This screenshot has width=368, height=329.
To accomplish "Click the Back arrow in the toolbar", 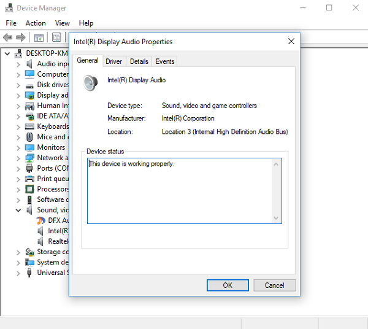I will [x=8, y=38].
